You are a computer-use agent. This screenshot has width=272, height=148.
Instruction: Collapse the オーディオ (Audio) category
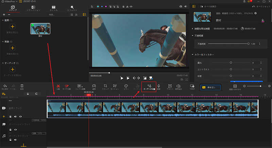pyautogui.click(x=3, y=63)
